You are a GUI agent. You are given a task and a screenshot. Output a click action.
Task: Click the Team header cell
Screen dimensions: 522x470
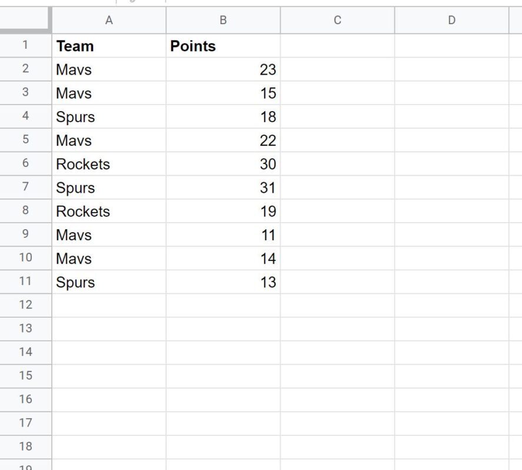[x=109, y=46]
